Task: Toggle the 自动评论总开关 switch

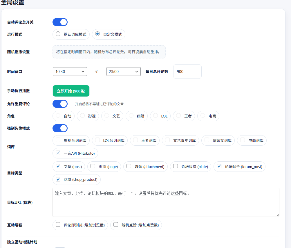Action: click(x=60, y=22)
